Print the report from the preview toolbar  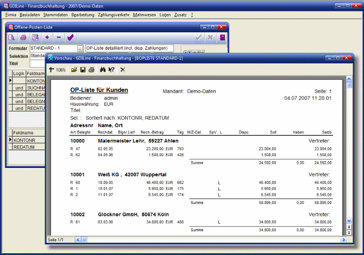91,70
